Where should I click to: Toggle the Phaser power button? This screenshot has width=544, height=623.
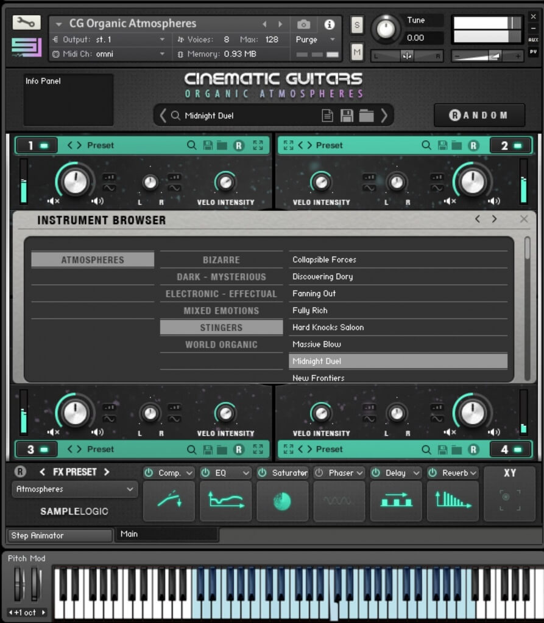click(319, 473)
